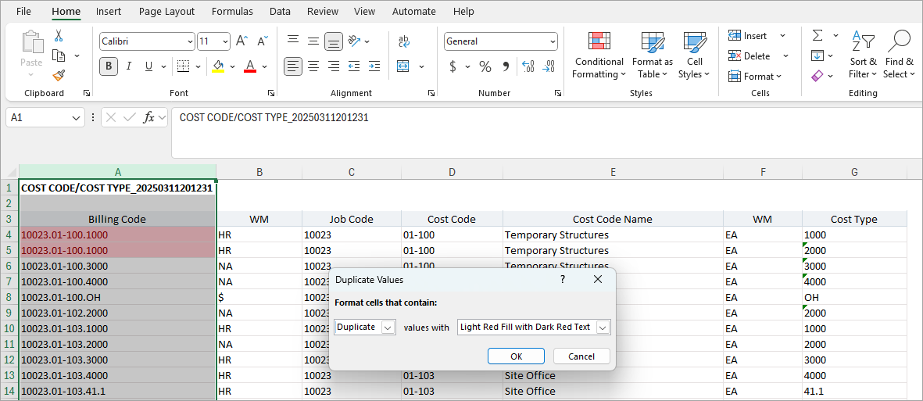Click Increase Font Size icon
The image size is (923, 401).
pyautogui.click(x=242, y=41)
